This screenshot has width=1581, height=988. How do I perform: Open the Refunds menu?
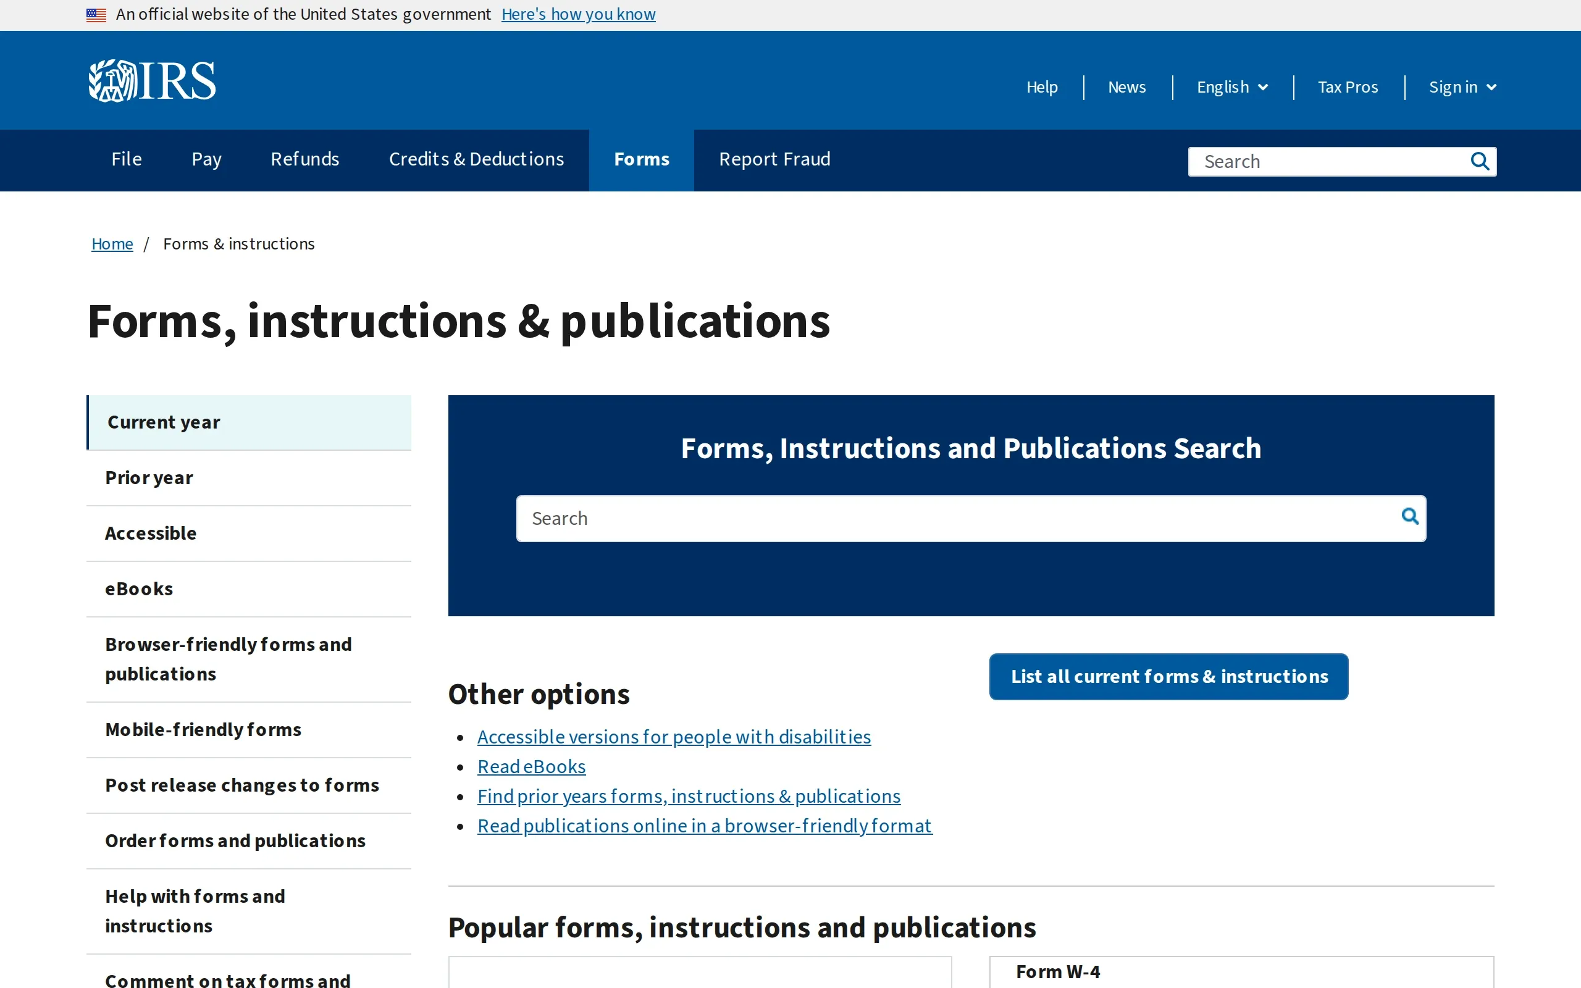pos(305,159)
